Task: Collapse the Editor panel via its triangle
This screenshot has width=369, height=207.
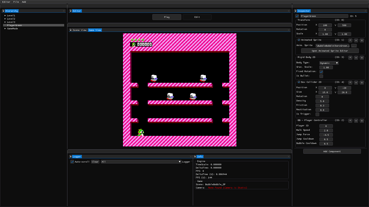Action: click(x=70, y=11)
